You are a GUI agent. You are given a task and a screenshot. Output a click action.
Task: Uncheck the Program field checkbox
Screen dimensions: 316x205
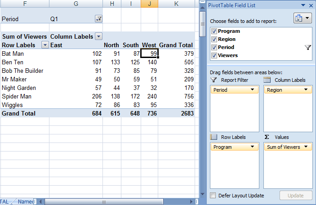214,31
